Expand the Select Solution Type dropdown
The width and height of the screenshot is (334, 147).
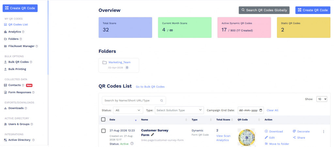pyautogui.click(x=179, y=110)
